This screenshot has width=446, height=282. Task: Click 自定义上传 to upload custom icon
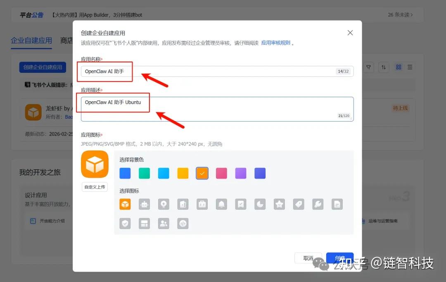tap(95, 187)
